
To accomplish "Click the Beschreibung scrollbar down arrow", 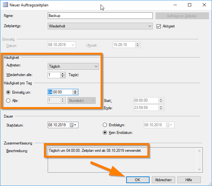I will click(199, 169).
